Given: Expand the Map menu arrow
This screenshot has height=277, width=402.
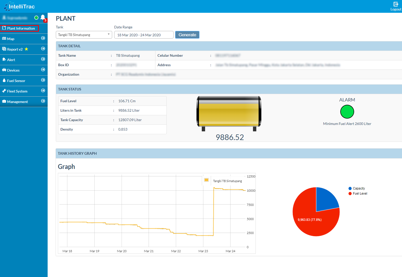Looking at the screenshot, I should pos(43,38).
